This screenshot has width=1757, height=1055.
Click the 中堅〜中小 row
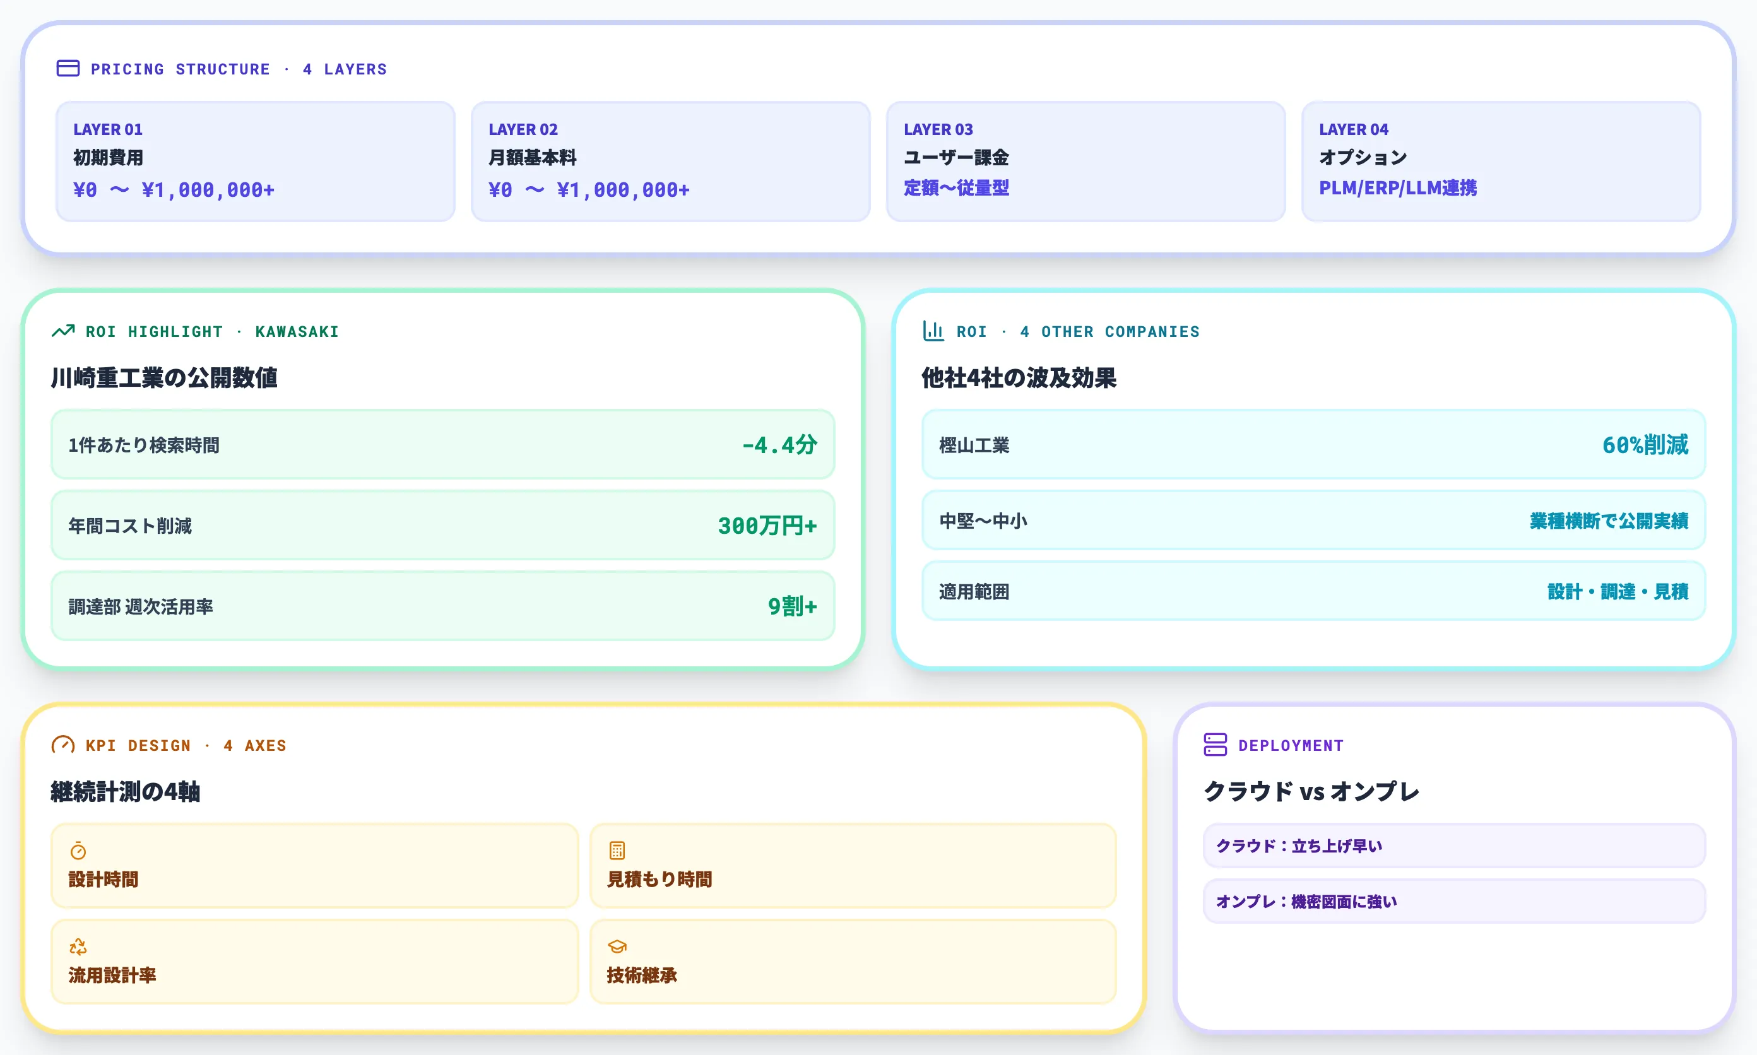1313,521
